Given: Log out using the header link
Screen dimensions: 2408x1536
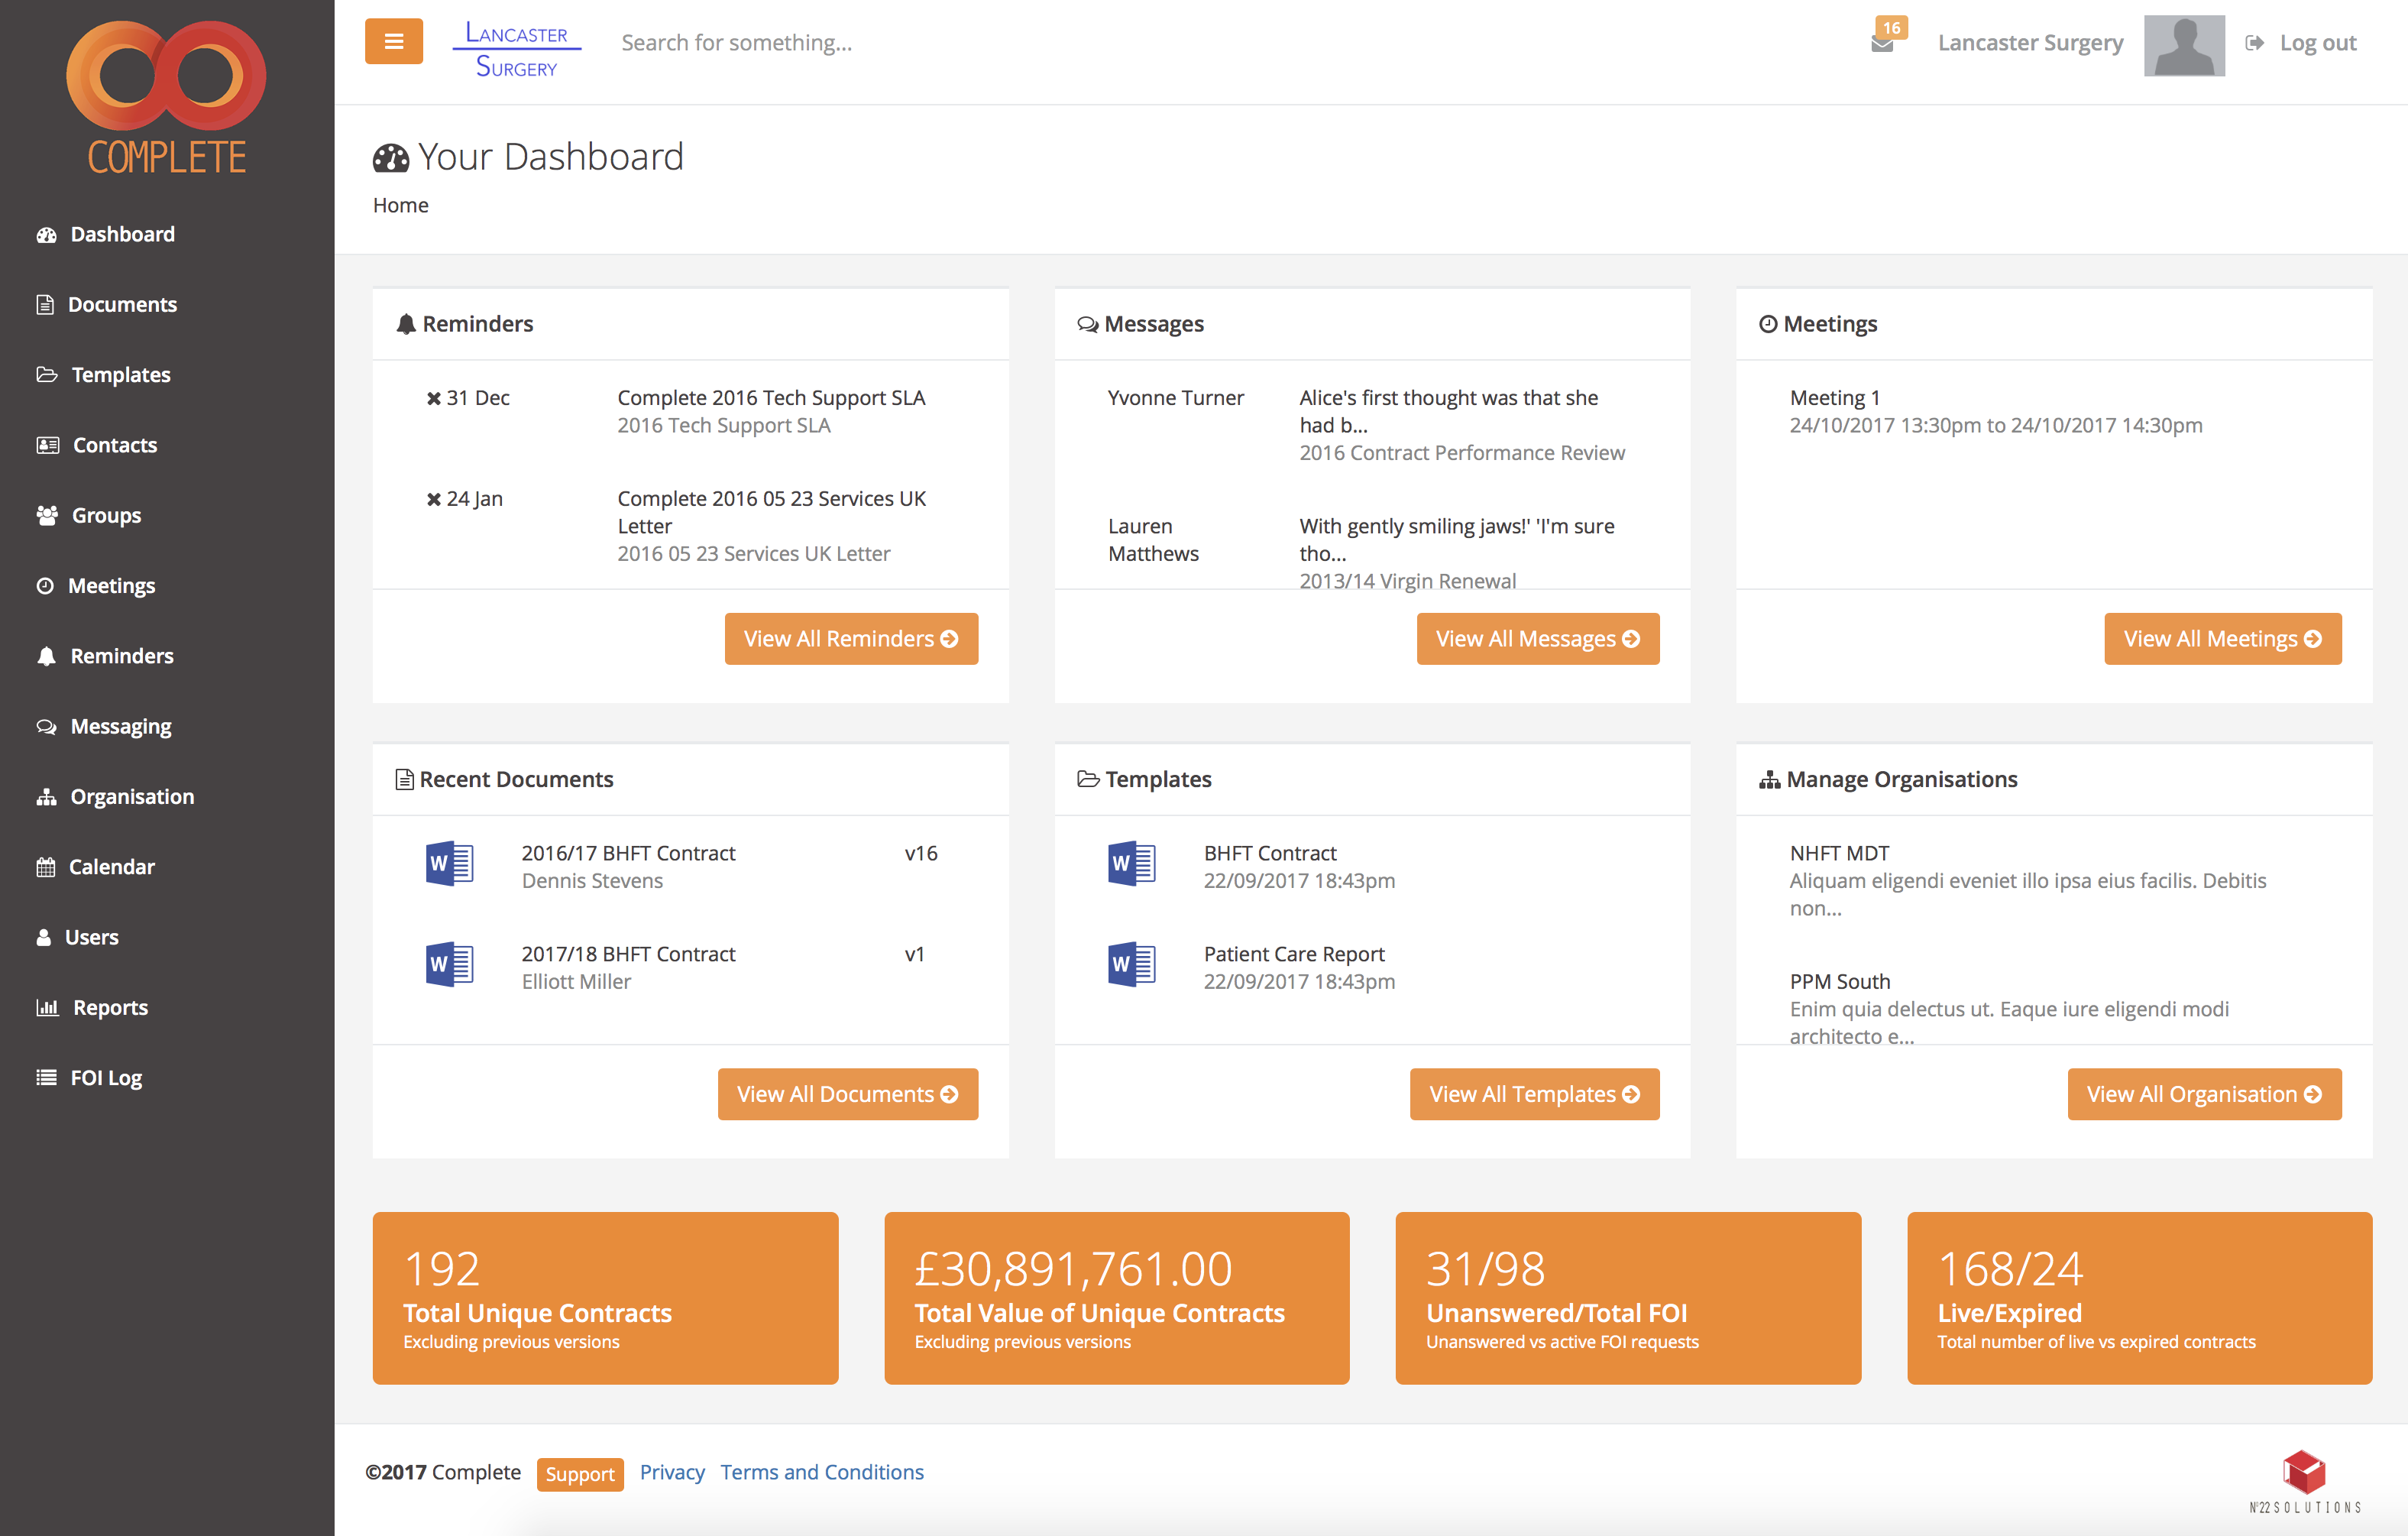Looking at the screenshot, I should [2316, 43].
